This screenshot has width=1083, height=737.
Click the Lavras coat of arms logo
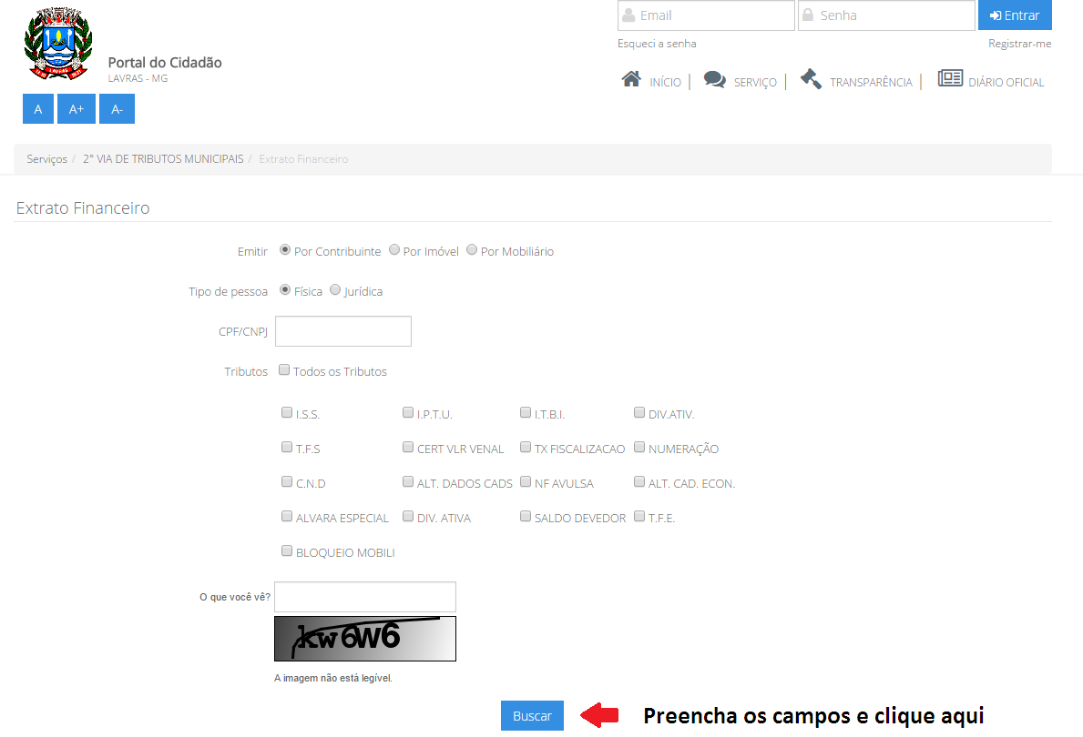click(x=57, y=43)
